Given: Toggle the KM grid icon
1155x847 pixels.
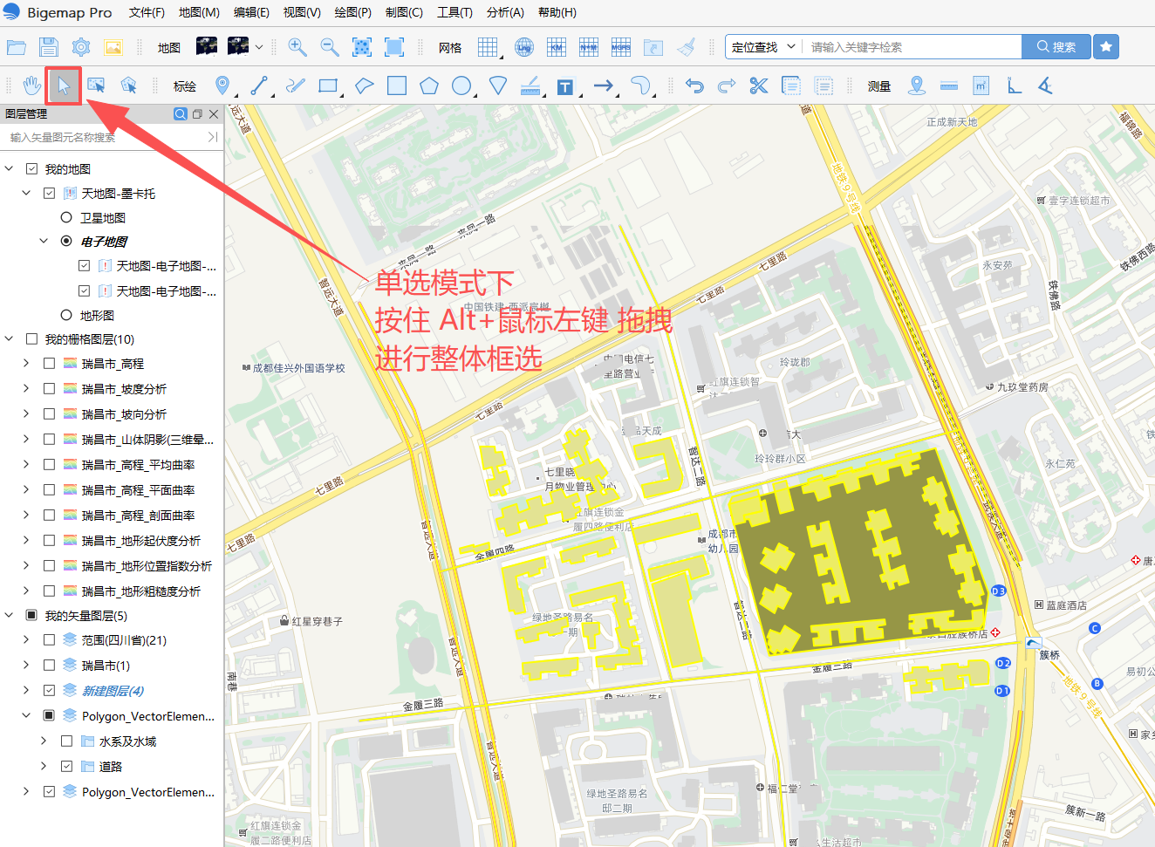Looking at the screenshot, I should click(x=557, y=47).
